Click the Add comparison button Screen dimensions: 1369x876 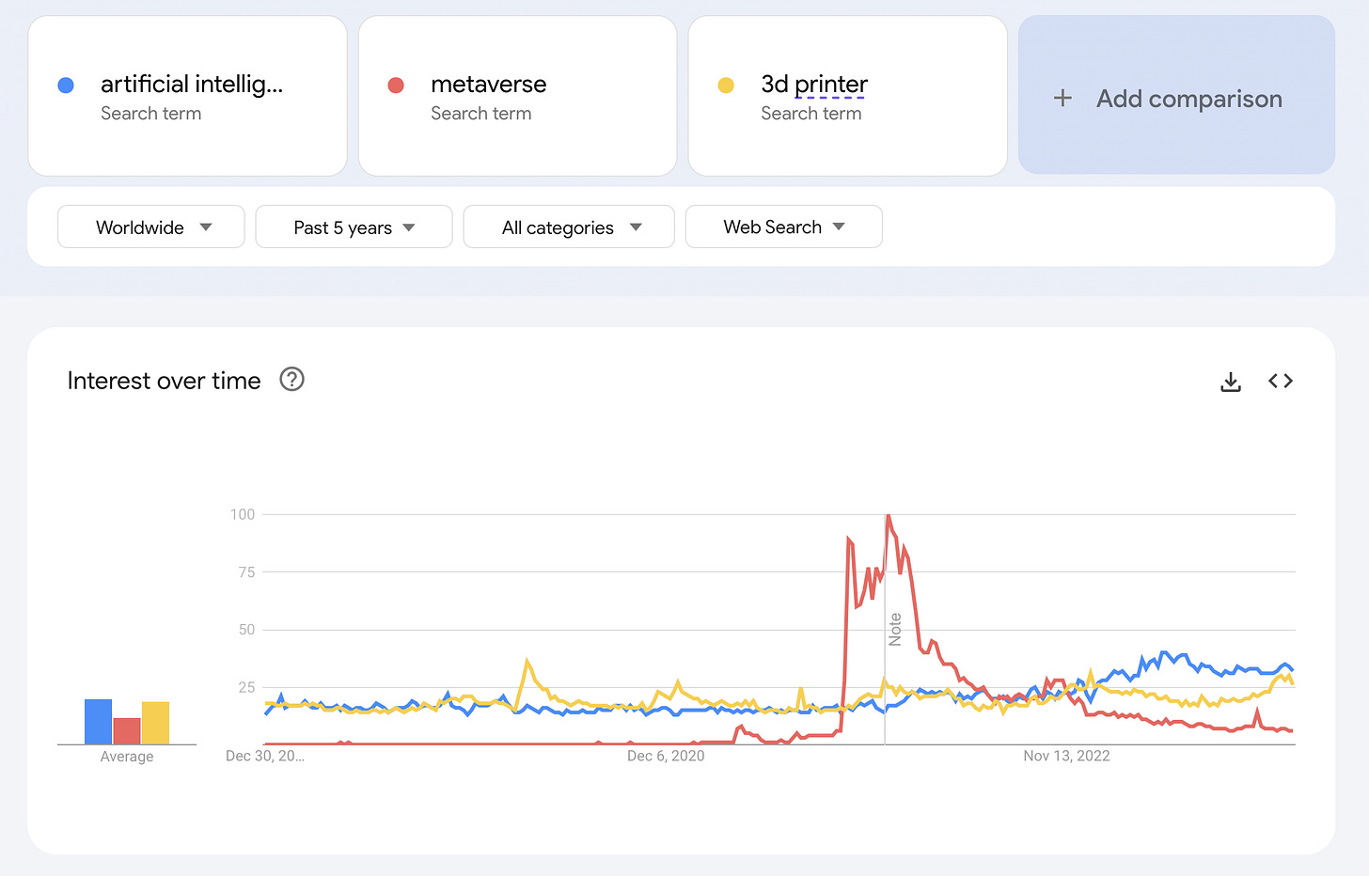point(1176,96)
